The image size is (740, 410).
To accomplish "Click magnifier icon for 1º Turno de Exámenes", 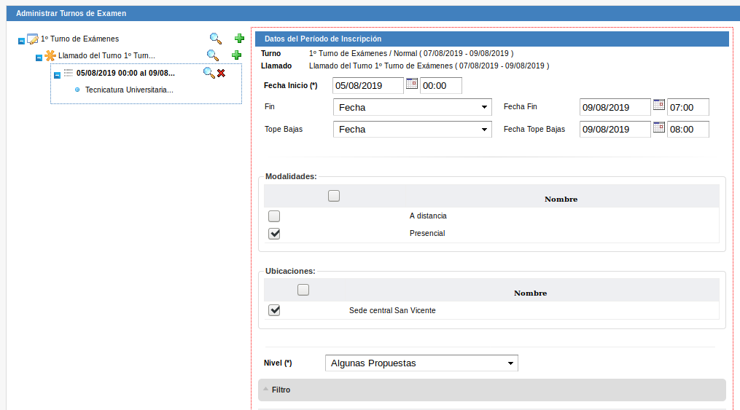I will 216,39.
